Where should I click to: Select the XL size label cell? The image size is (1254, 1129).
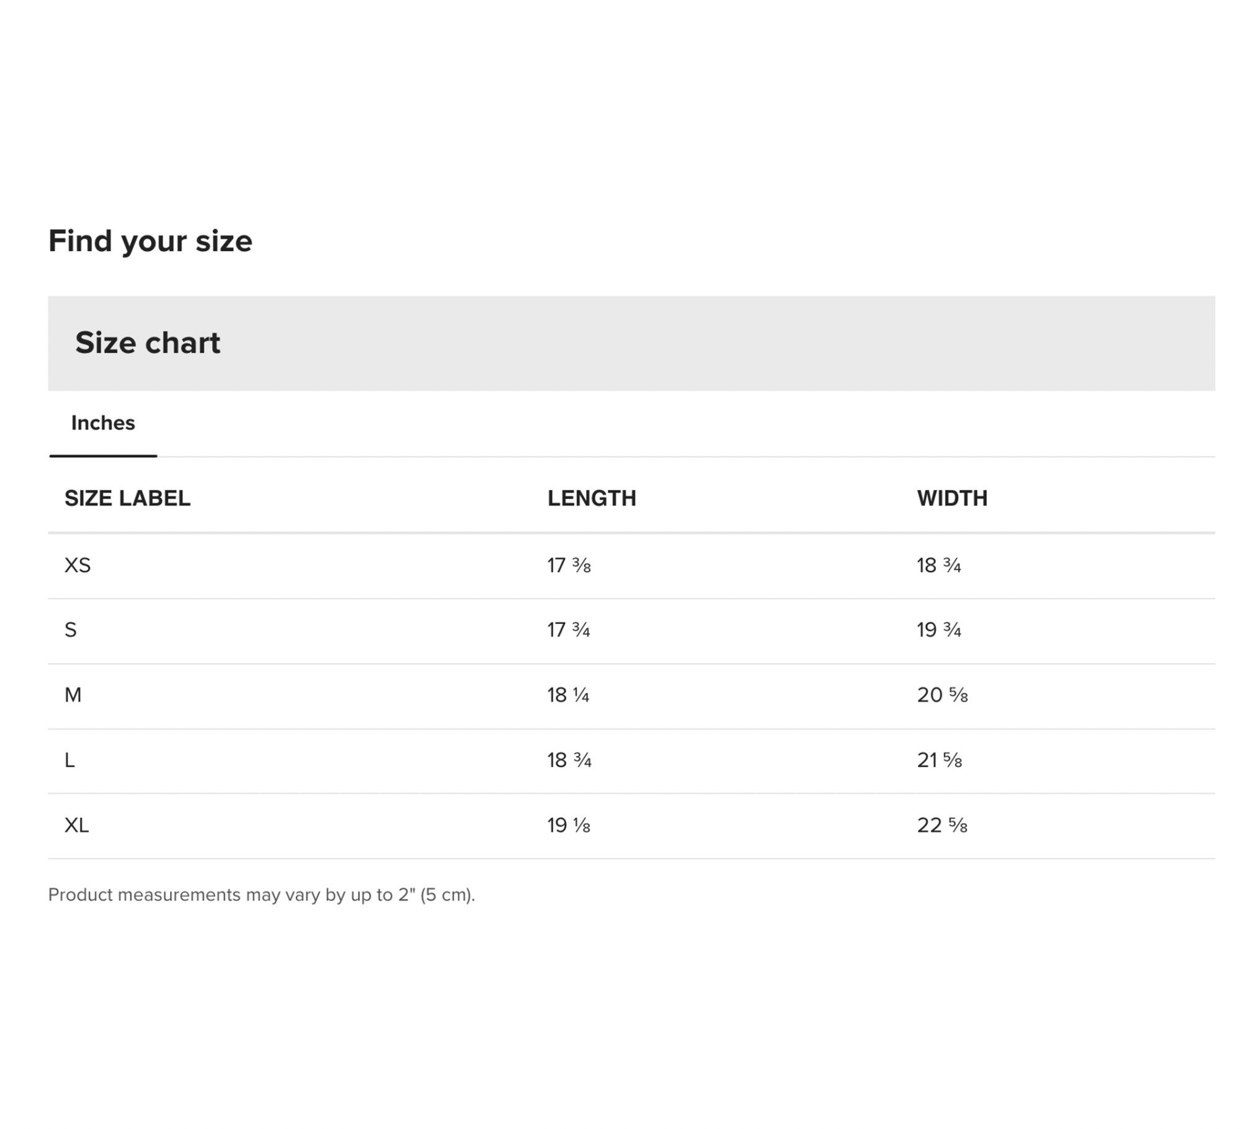[77, 825]
